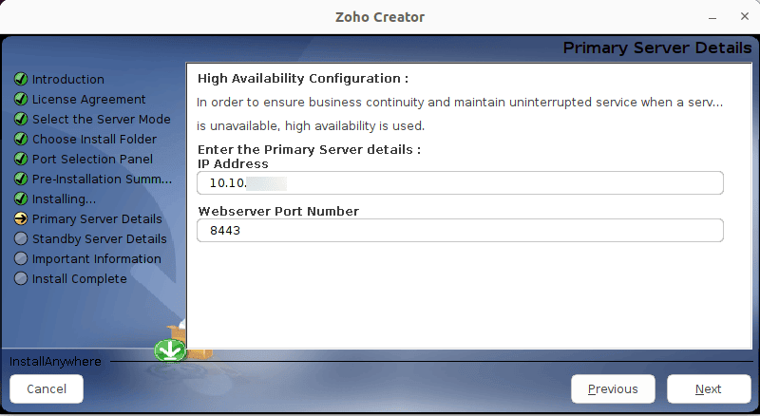Select the Install Complete step label

tap(80, 278)
